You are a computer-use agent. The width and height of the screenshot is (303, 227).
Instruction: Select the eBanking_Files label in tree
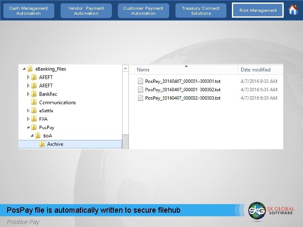50,69
